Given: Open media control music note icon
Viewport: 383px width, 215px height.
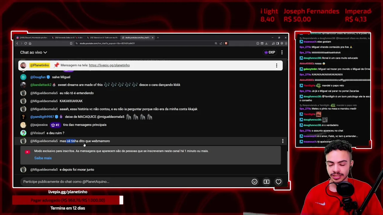Looking at the screenshot, I should (274, 43).
